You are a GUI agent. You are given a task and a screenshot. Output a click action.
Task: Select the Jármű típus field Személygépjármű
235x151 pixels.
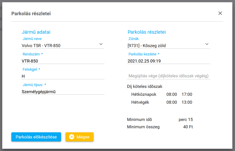pos(63,92)
